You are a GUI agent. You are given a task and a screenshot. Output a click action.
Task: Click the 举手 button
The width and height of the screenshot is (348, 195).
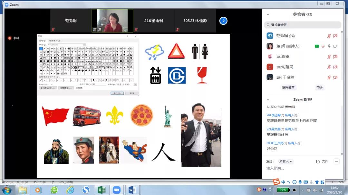click(319, 87)
